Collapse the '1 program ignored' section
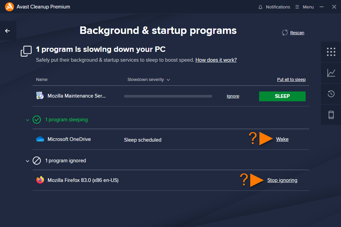 pos(28,161)
